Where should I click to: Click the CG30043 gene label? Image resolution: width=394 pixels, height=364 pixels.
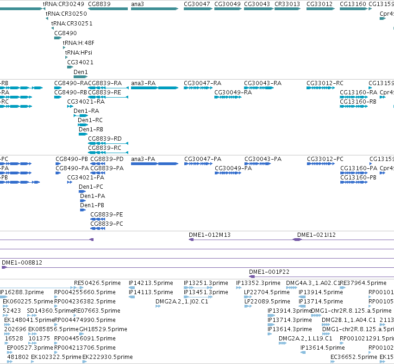257,4
